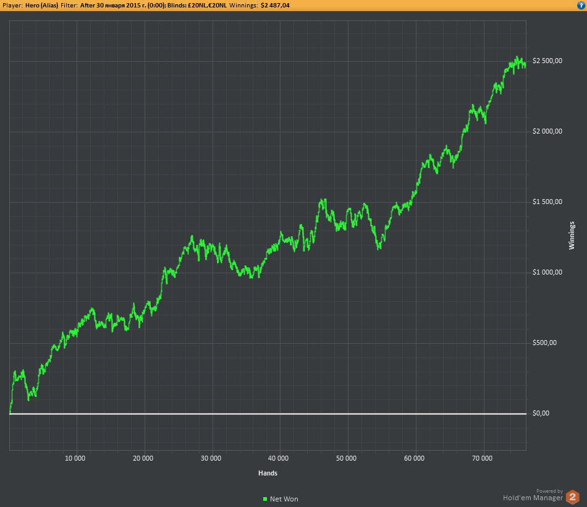
Task: Click the 60 000 hands axis label
Action: click(414, 458)
